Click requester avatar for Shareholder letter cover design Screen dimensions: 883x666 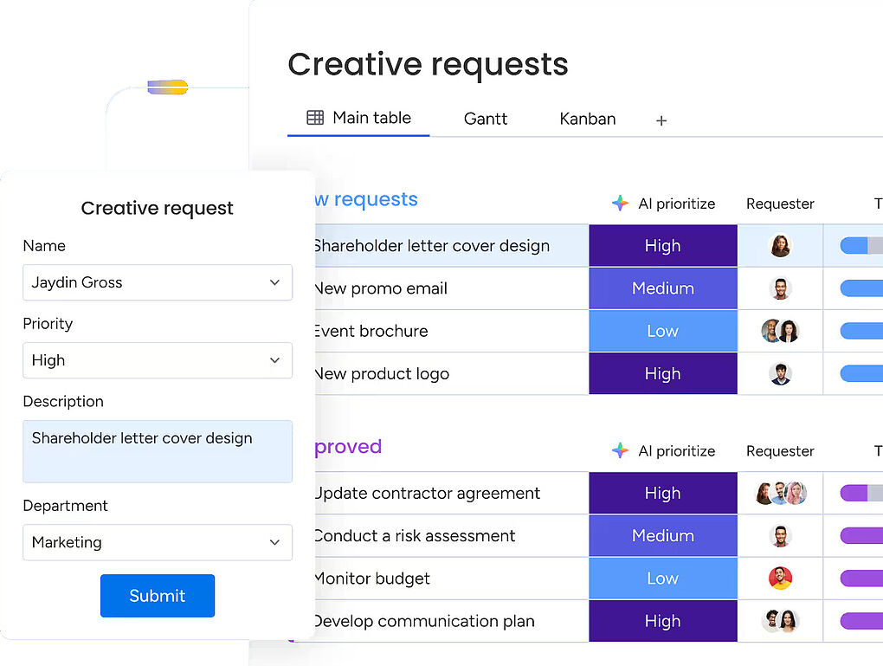pyautogui.click(x=780, y=246)
